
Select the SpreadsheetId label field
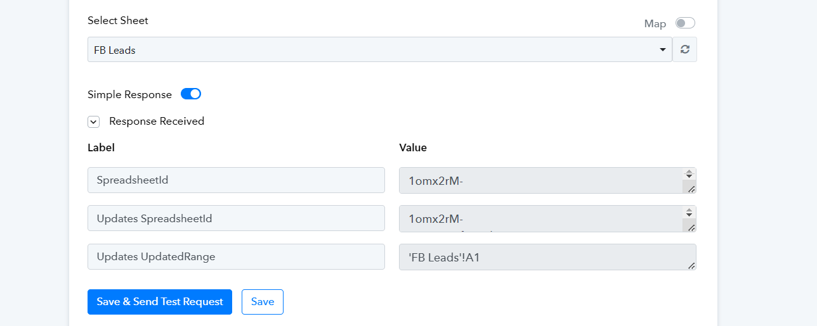(x=236, y=180)
